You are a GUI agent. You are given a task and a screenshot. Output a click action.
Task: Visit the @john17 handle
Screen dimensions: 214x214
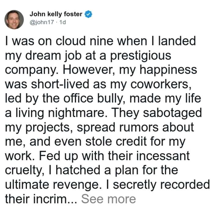coord(42,22)
